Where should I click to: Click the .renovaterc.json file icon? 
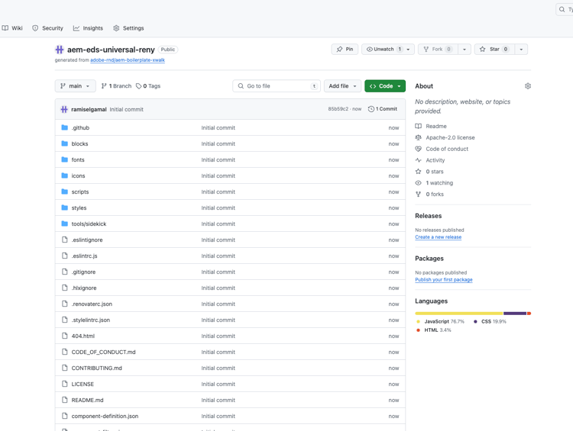point(65,304)
